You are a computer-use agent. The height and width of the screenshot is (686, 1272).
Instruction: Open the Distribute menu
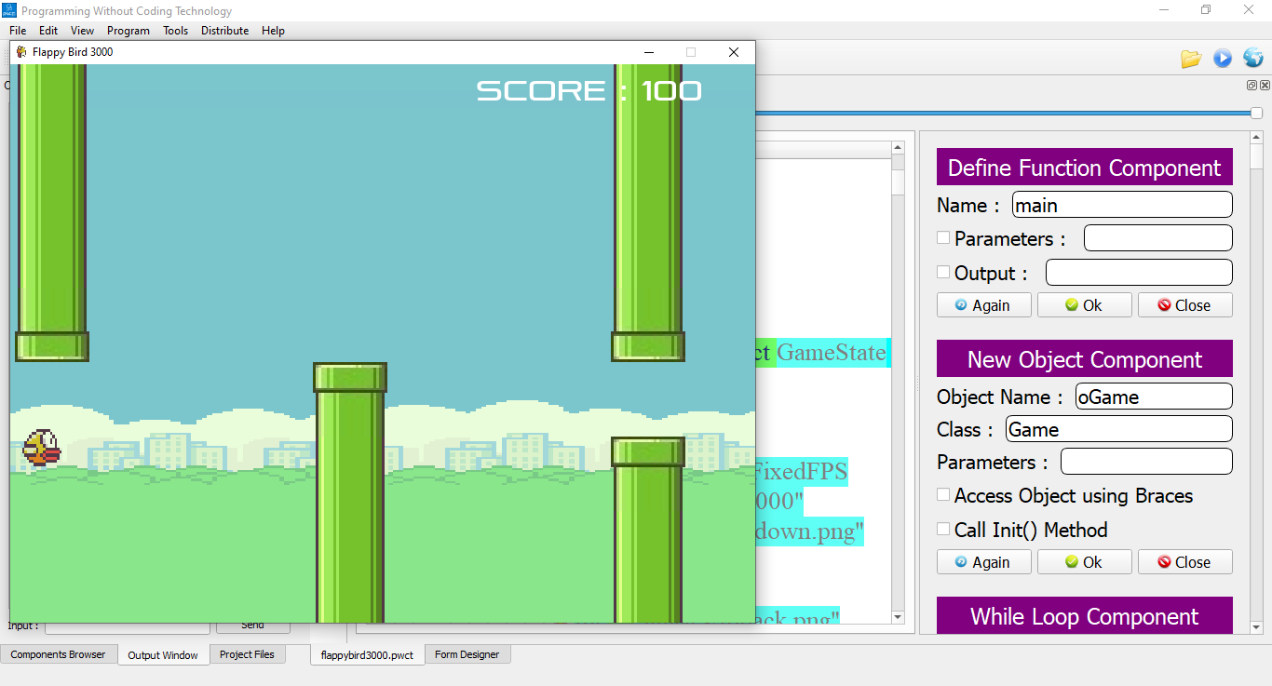pos(225,31)
